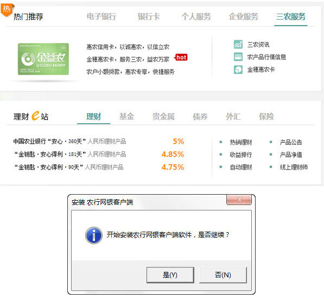This screenshot has width=324, height=298.
Task: Switch to the 基金 tab
Action: pyautogui.click(x=126, y=116)
